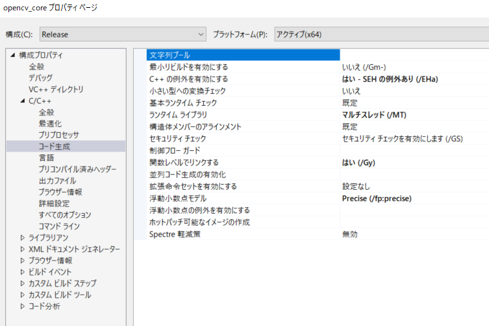Screen dimensions: 489x326
Task: Select 拡張命令セットを有効にする property
Action: coord(193,186)
